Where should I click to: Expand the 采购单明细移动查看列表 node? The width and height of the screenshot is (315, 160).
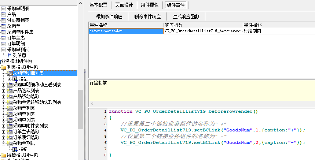[x=3, y=85]
